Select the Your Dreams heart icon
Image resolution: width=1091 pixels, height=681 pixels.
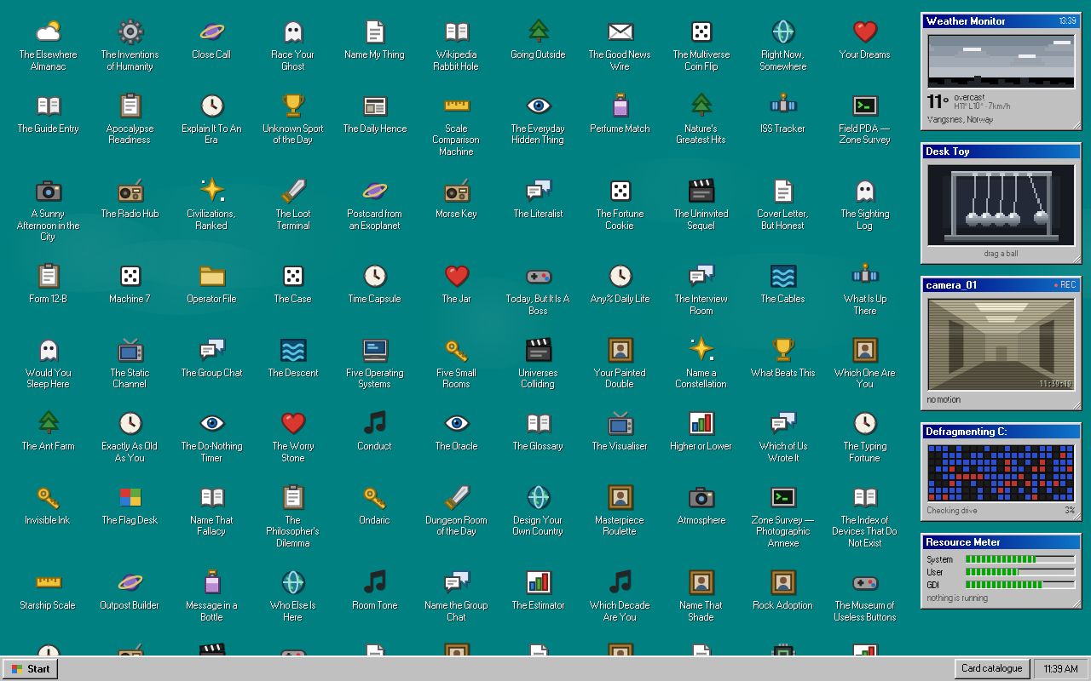865,32
